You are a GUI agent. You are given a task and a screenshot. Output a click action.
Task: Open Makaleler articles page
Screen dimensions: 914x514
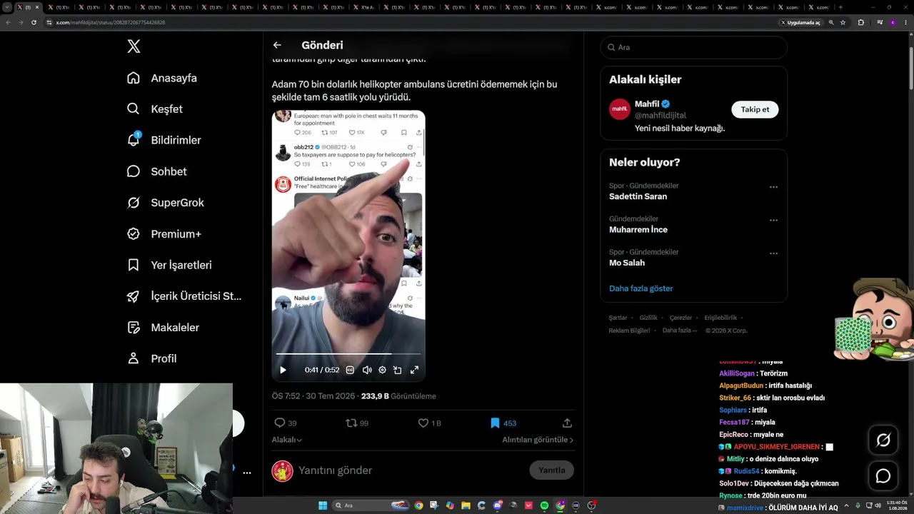coord(163,328)
